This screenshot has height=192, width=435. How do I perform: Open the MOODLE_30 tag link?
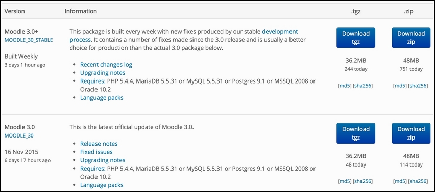tap(19, 136)
